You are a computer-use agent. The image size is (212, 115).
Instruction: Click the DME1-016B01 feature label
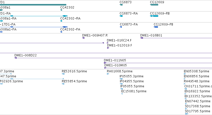pos(151,35)
